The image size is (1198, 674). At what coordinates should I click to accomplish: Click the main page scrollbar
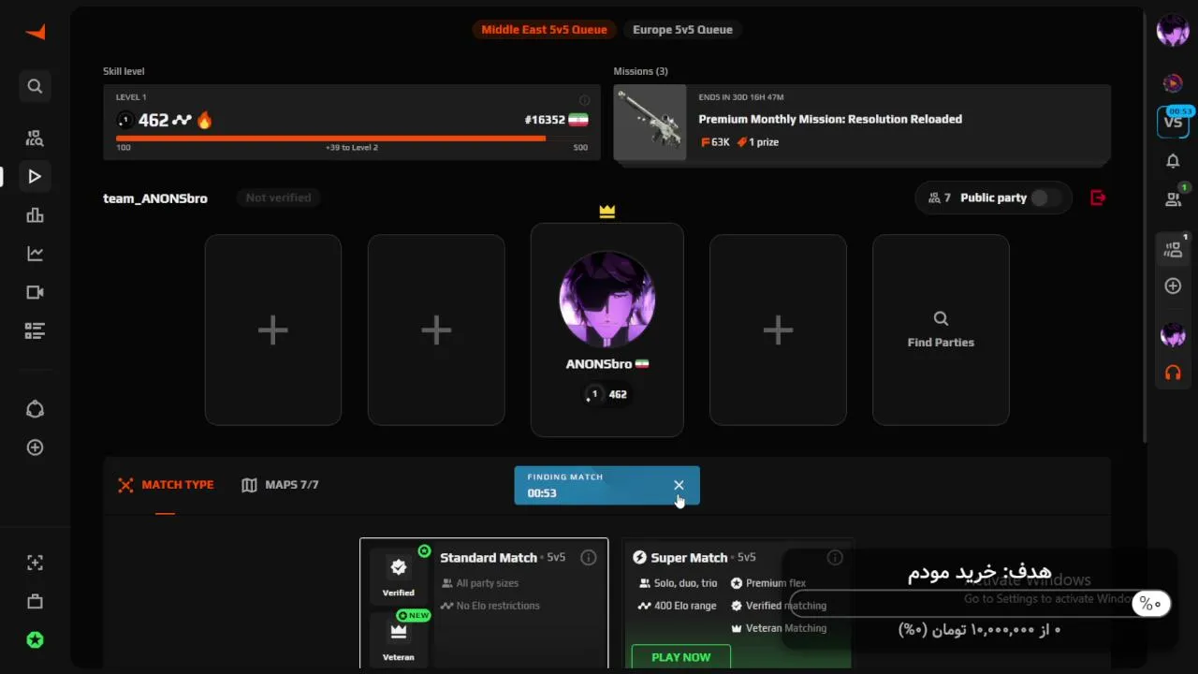pos(1145,225)
